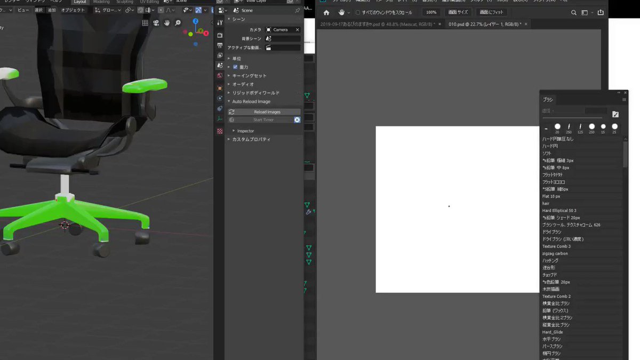Image resolution: width=640 pixels, height=360 pixels.
Task: Toggle camera view icon in Blender viewport
Action: point(156,23)
